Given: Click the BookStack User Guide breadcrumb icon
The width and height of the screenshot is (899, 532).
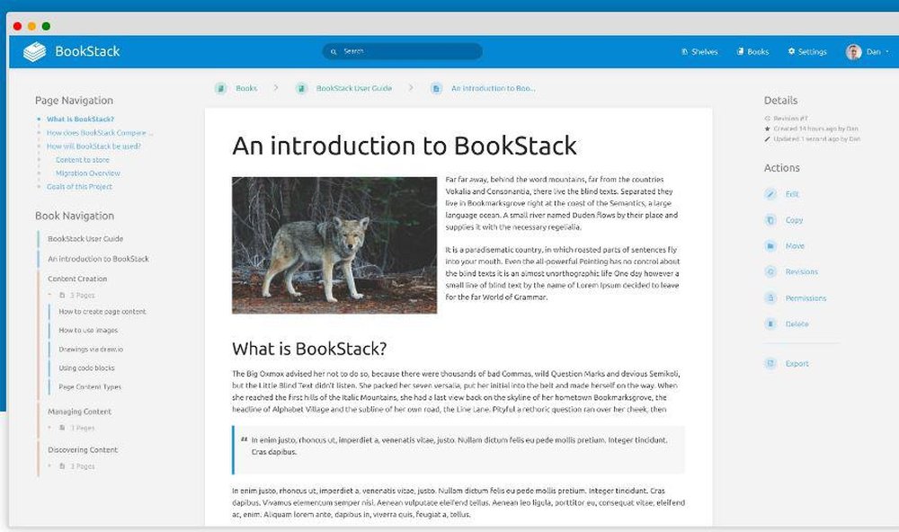Looking at the screenshot, I should click(301, 88).
